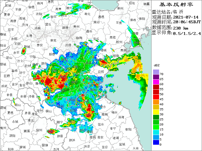The image size is (202, 151).
Task: Click the 基本反射率 title text
Action: pyautogui.click(x=176, y=4)
